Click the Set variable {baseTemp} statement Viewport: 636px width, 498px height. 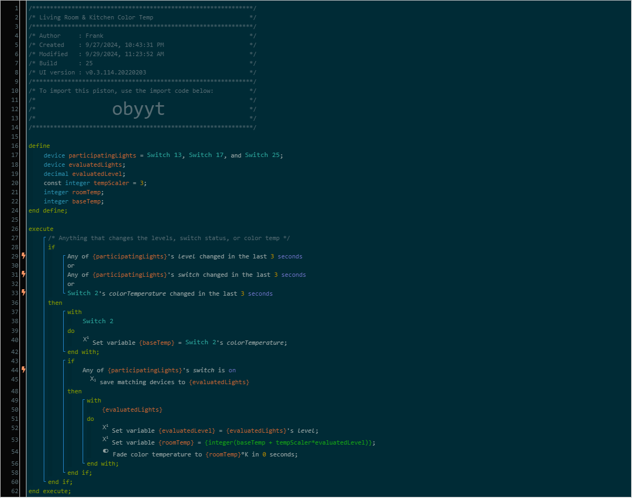point(190,343)
